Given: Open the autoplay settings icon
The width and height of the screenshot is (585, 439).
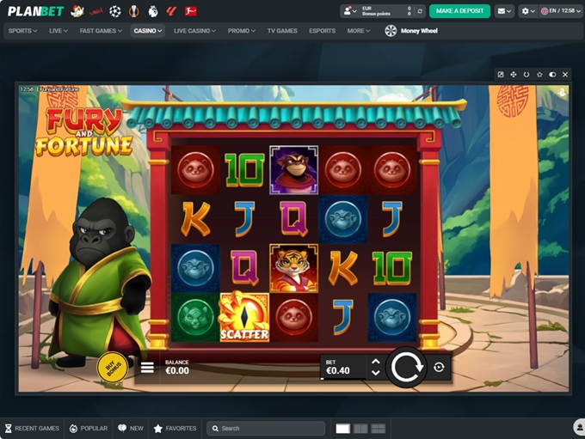Looking at the screenshot, I should (x=439, y=368).
